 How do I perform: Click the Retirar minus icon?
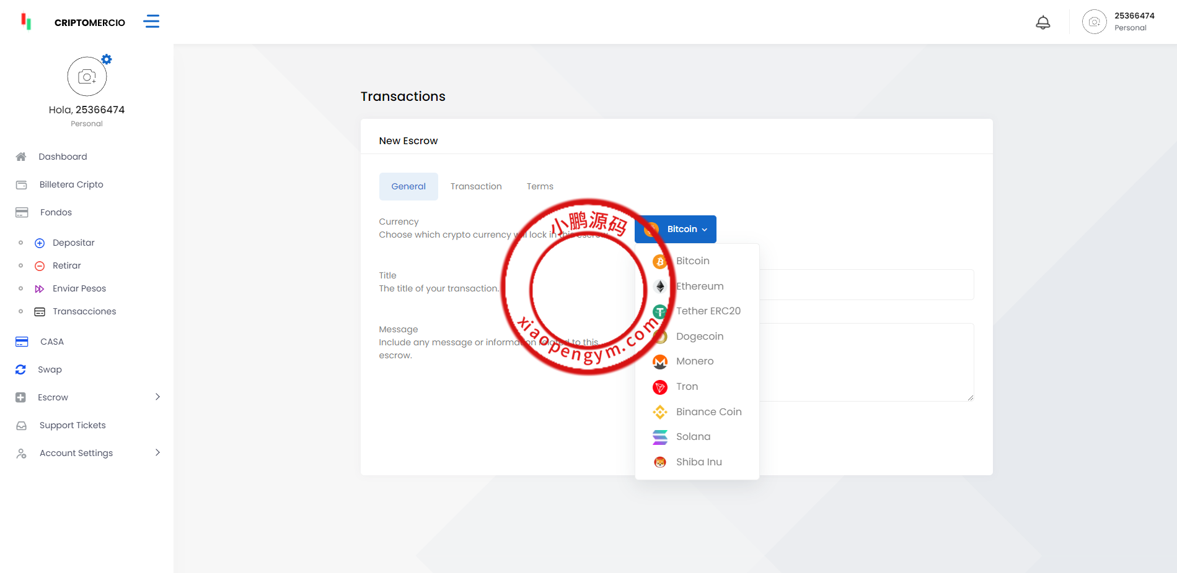40,266
